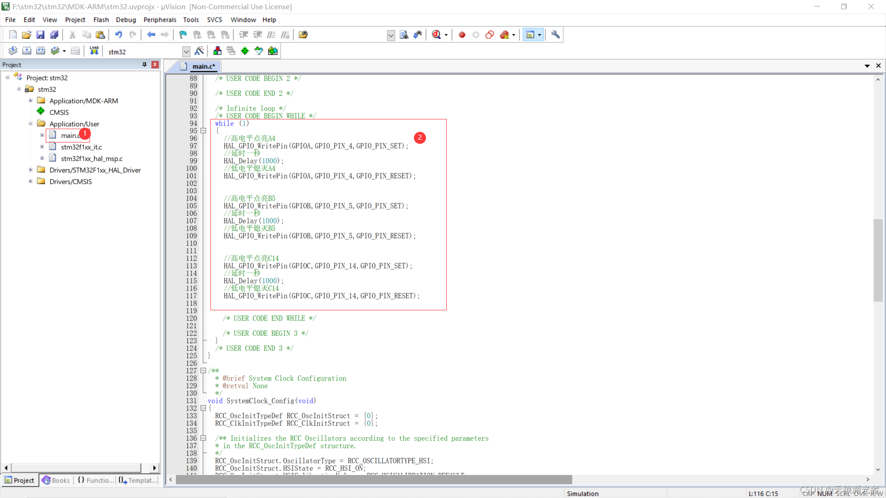Open Configuration wrench icon

556,35
